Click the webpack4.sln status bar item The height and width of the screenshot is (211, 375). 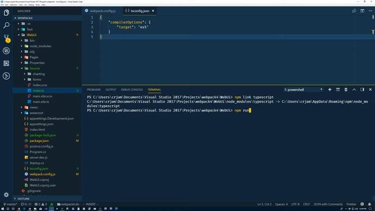point(68,204)
